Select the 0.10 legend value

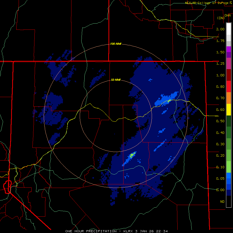[220, 167]
